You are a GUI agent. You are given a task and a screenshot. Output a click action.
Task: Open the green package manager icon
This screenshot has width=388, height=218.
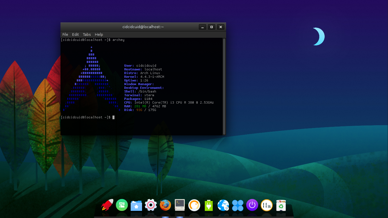122,205
